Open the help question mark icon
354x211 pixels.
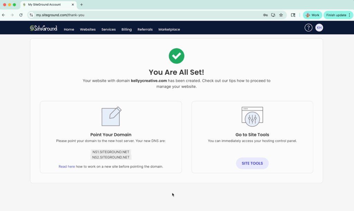[308, 28]
